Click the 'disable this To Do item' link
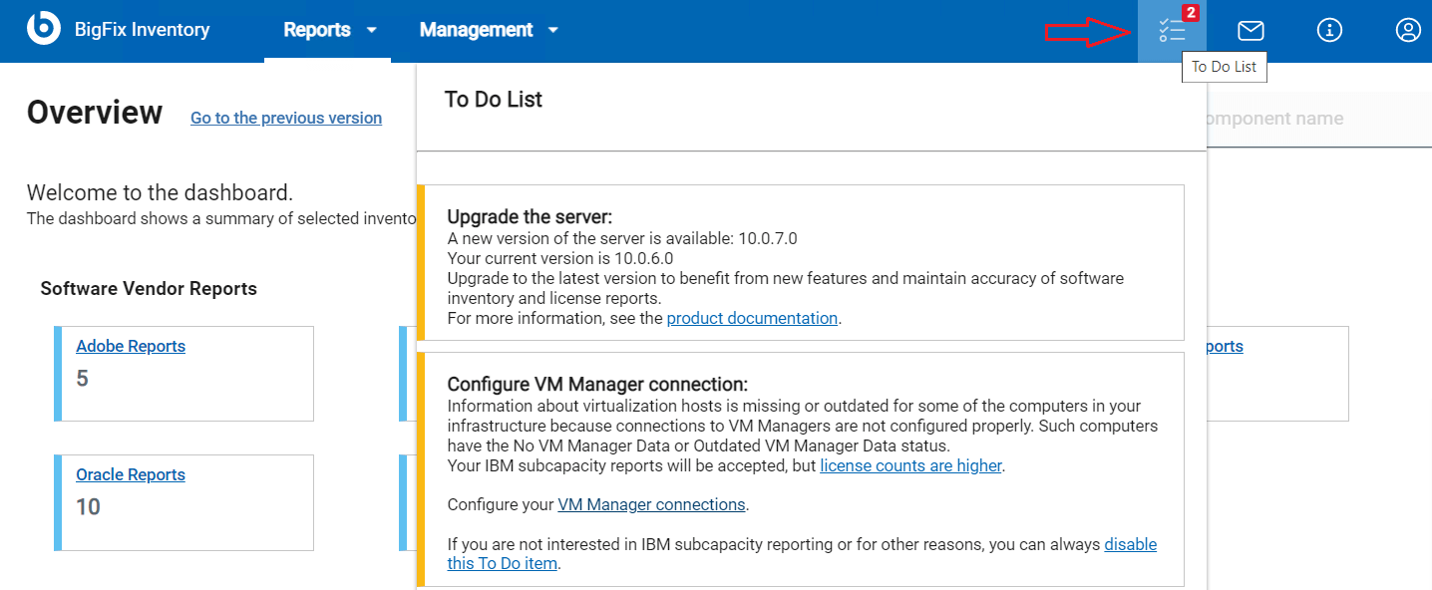This screenshot has width=1432, height=590. [x=1130, y=544]
